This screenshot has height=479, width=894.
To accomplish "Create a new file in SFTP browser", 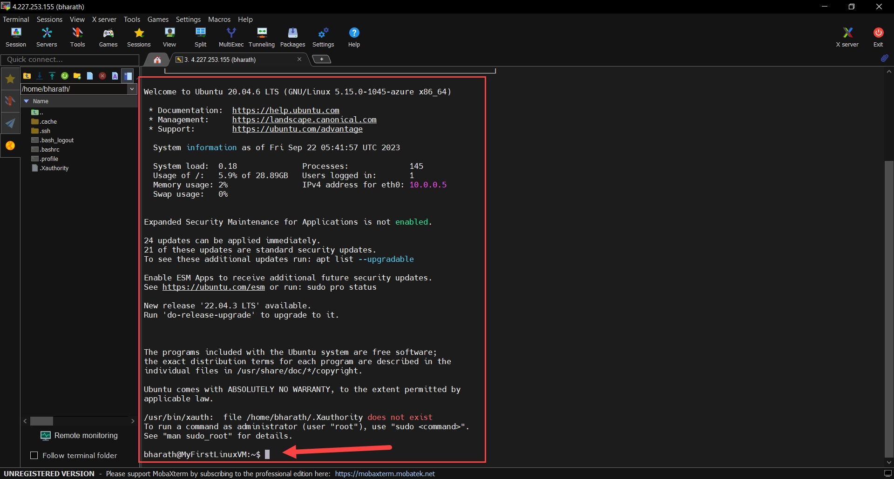I will (90, 76).
